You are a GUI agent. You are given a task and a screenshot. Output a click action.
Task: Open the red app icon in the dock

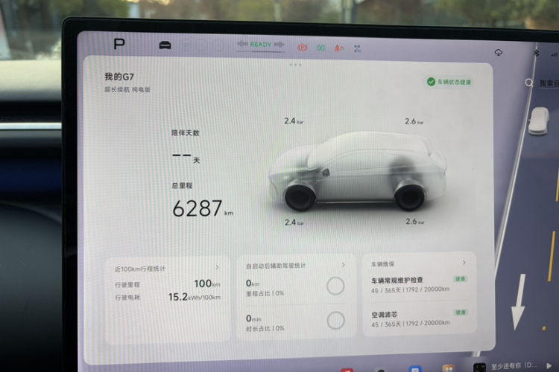pos(347,370)
